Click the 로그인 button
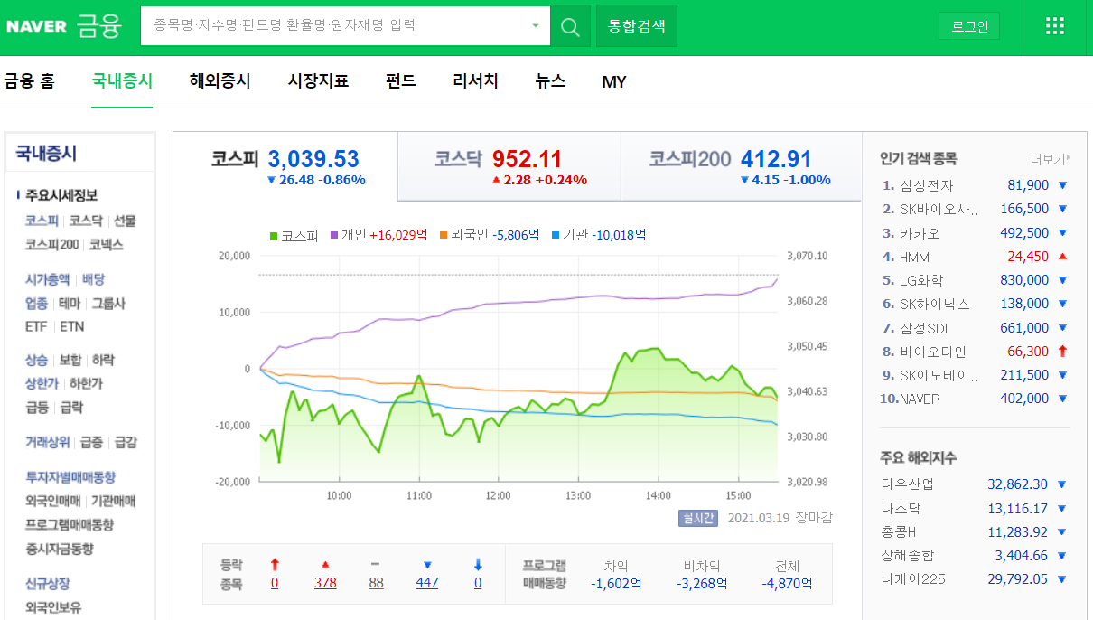The image size is (1093, 620). tap(969, 26)
